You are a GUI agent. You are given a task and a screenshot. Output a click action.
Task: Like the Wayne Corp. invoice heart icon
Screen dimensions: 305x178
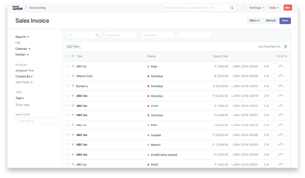tap(73, 76)
